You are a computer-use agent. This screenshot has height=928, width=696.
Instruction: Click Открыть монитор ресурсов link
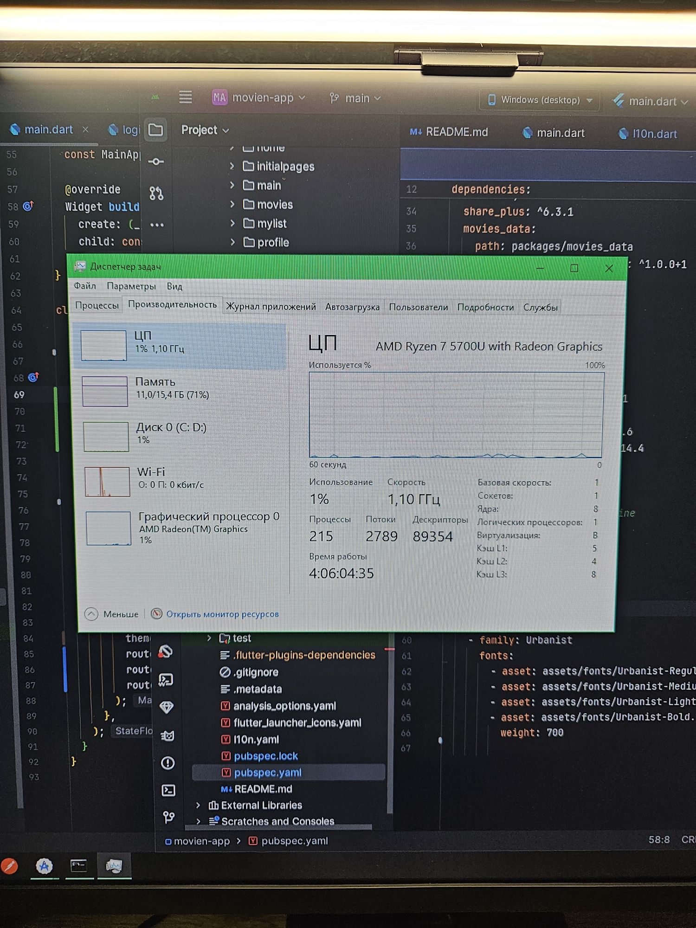[x=215, y=614]
